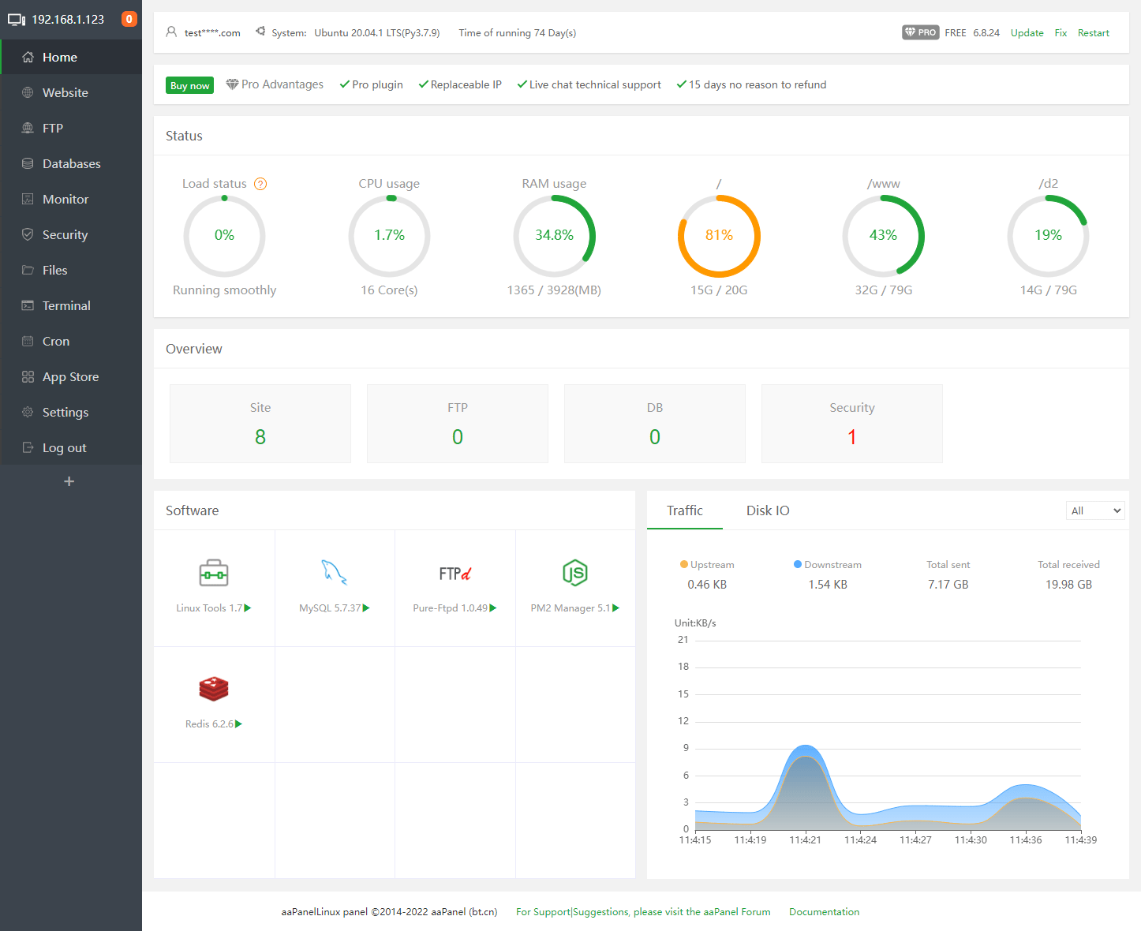Click the Linux Tools toolbox icon
The height and width of the screenshot is (931, 1141).
tap(213, 573)
